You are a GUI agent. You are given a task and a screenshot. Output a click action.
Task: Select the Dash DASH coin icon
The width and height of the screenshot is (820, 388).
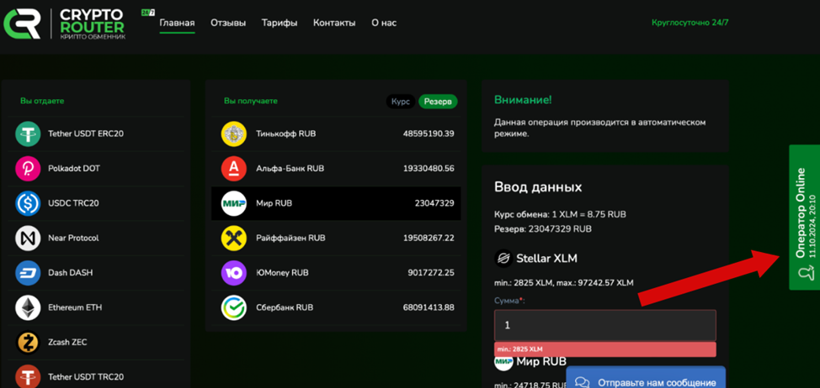point(28,273)
